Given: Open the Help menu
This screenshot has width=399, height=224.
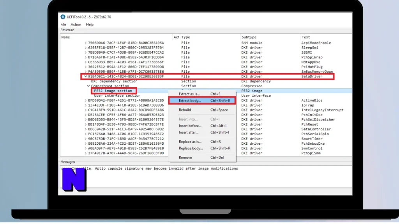Looking at the screenshot, I should coord(90,24).
